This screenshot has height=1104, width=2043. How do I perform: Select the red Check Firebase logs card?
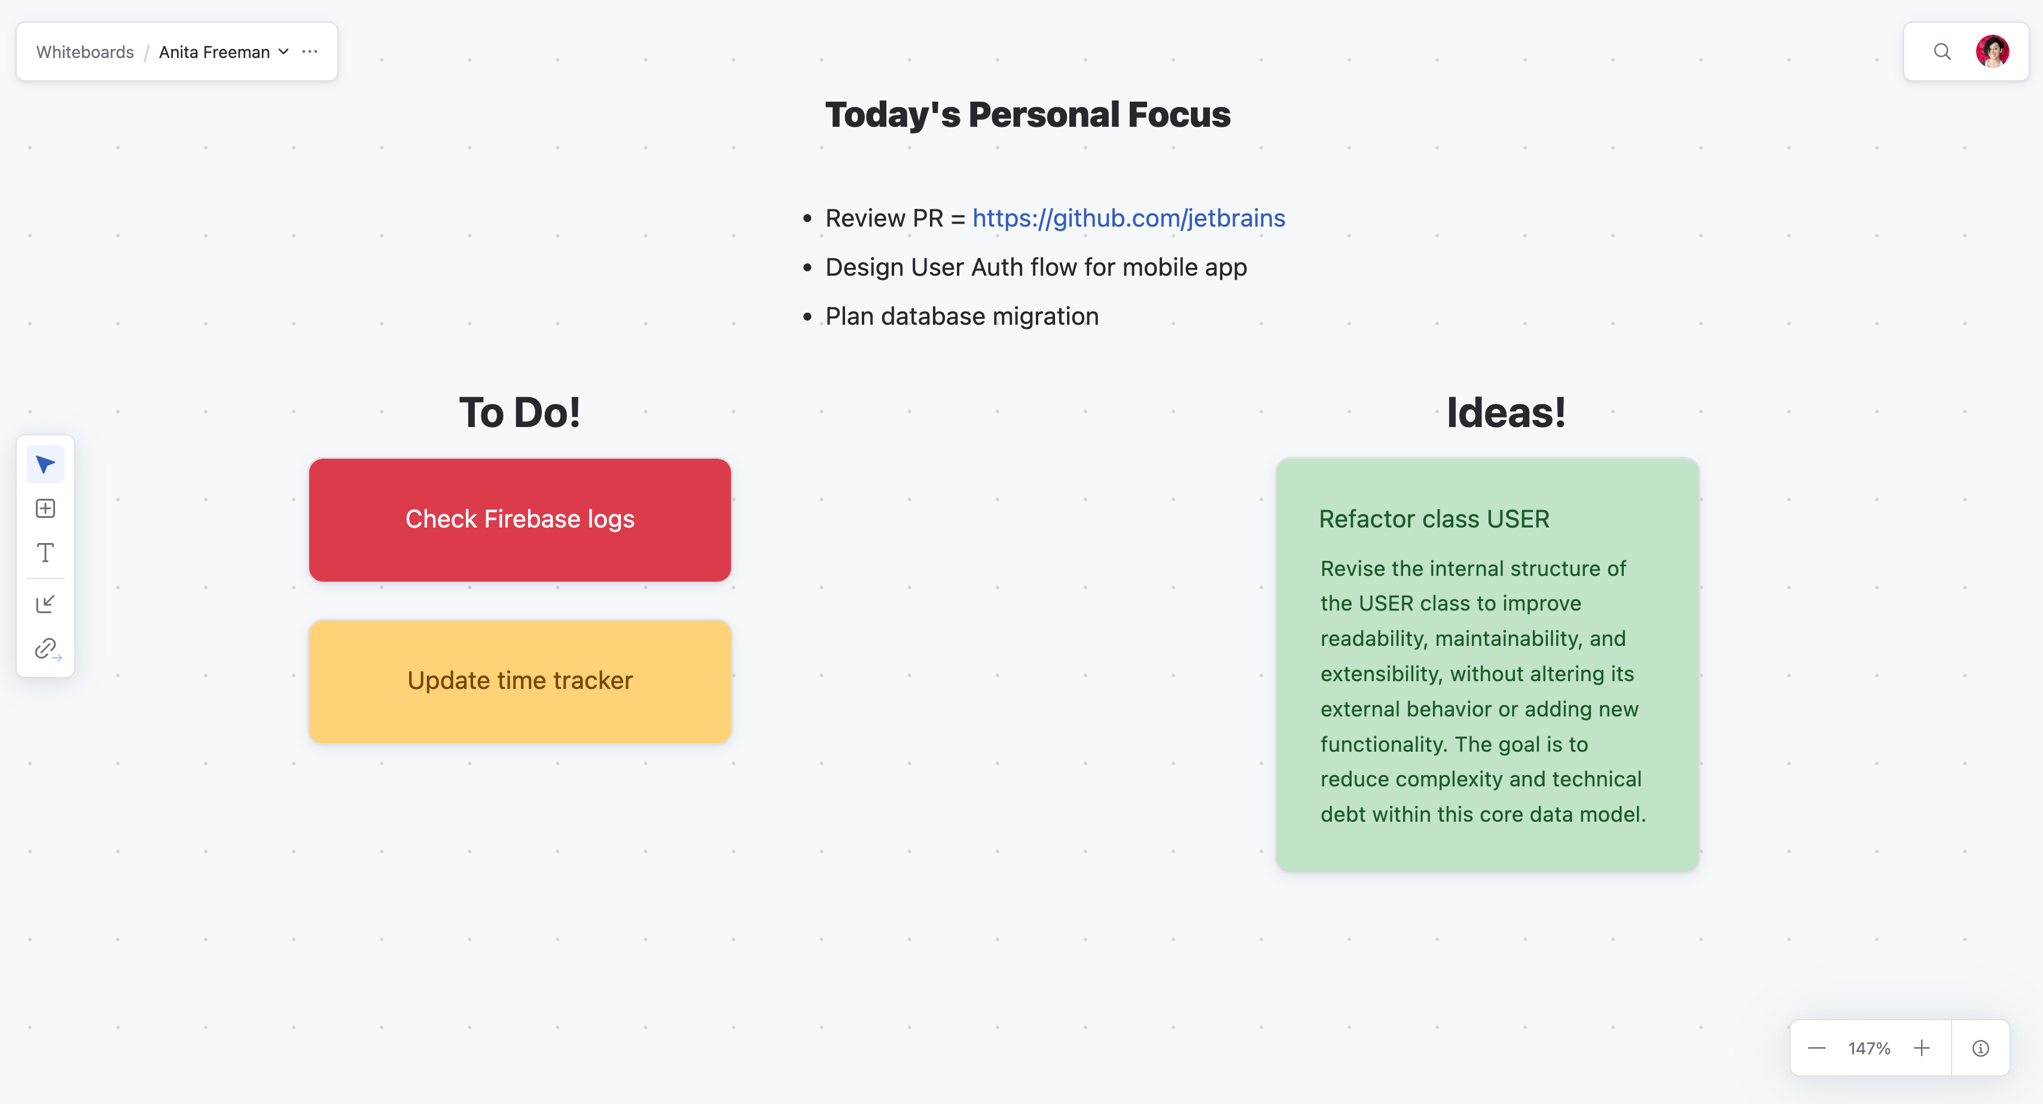(x=520, y=520)
